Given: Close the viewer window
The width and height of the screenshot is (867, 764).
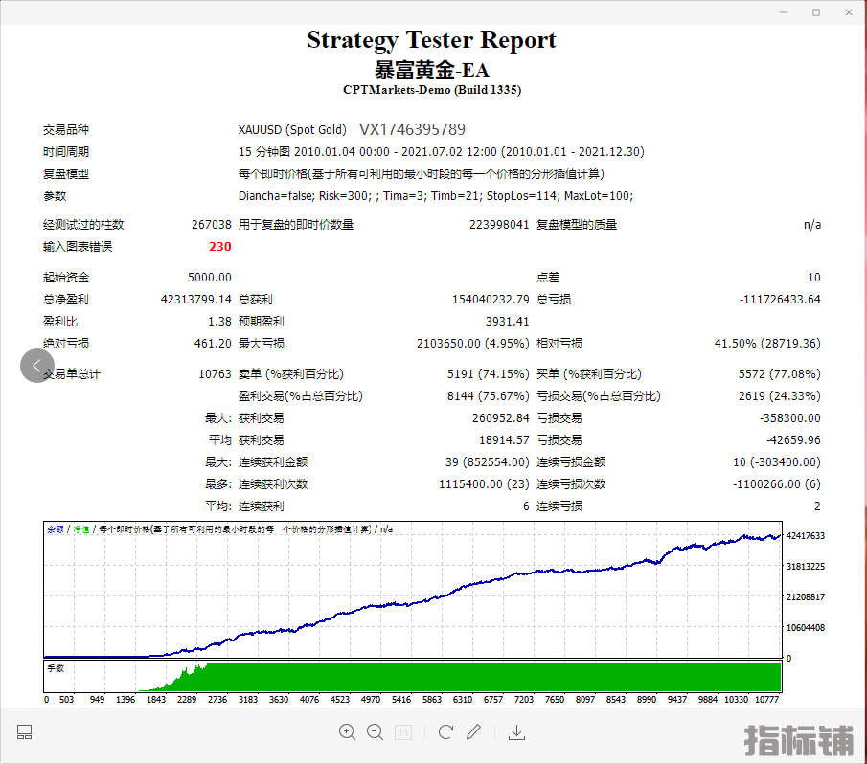Looking at the screenshot, I should pyautogui.click(x=849, y=12).
